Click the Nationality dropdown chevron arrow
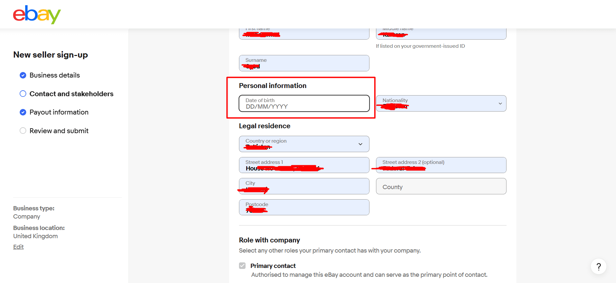 point(500,104)
